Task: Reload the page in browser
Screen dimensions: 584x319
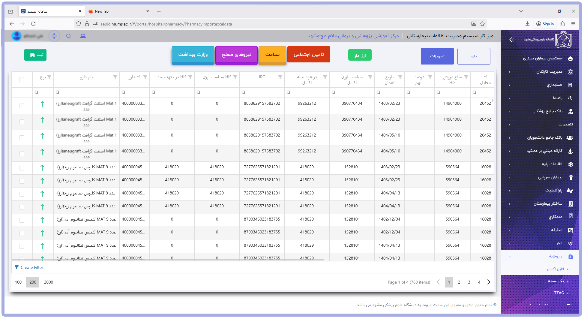Action: 33,24
